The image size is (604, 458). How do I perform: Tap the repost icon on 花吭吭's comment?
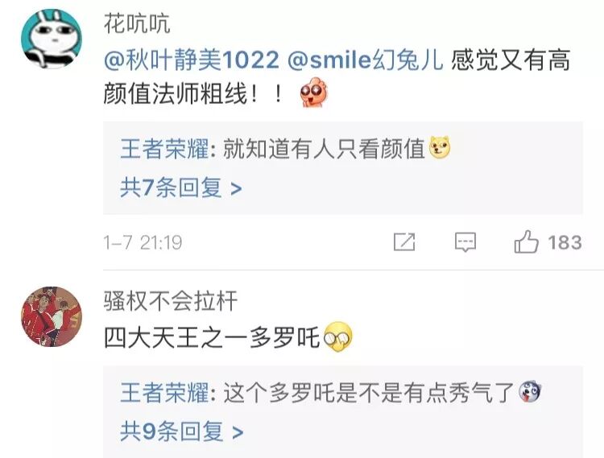pyautogui.click(x=404, y=242)
